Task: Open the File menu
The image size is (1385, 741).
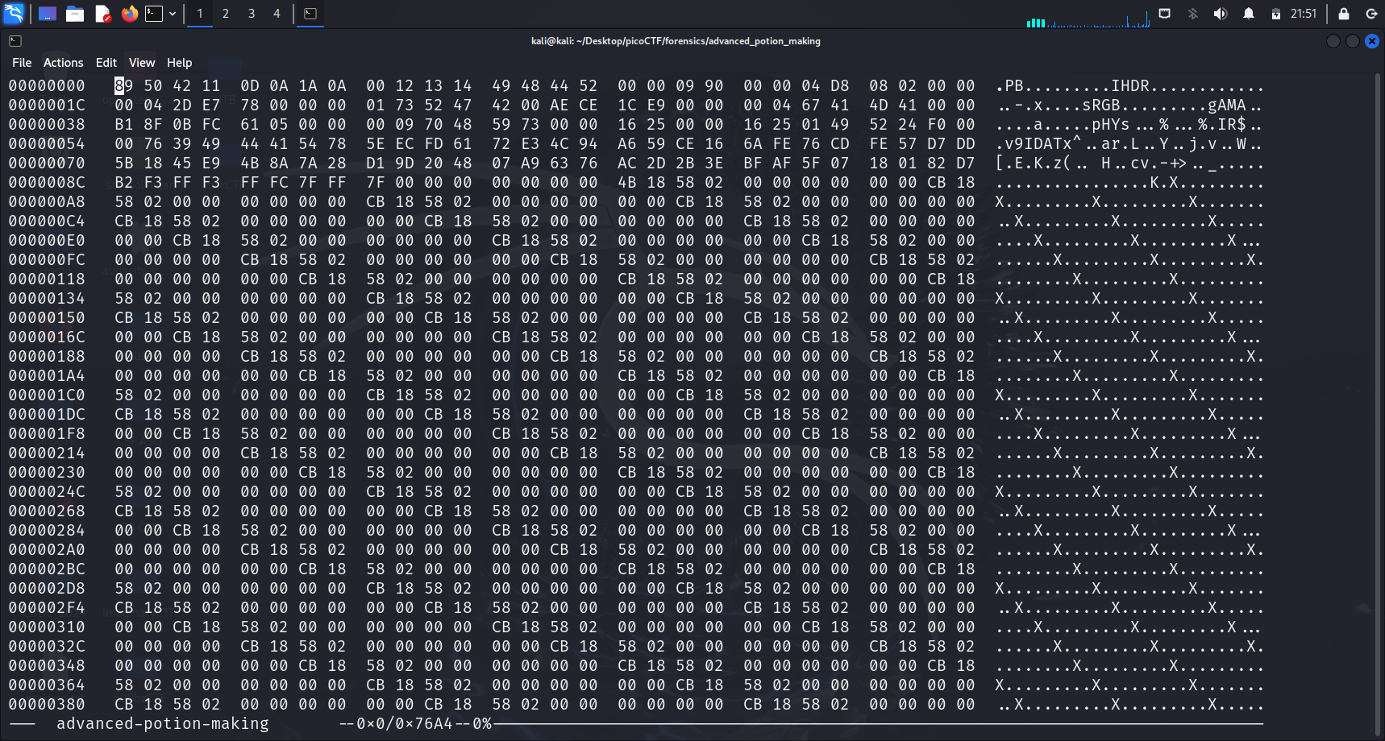Action: pyautogui.click(x=22, y=63)
